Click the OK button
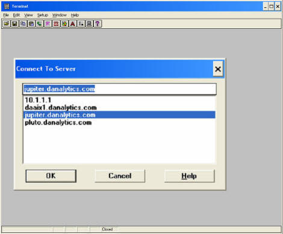Viewport: 283px width, 234px height. coord(51,176)
